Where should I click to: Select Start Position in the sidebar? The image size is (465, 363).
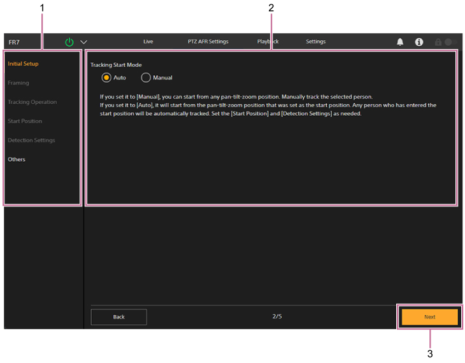coord(25,121)
